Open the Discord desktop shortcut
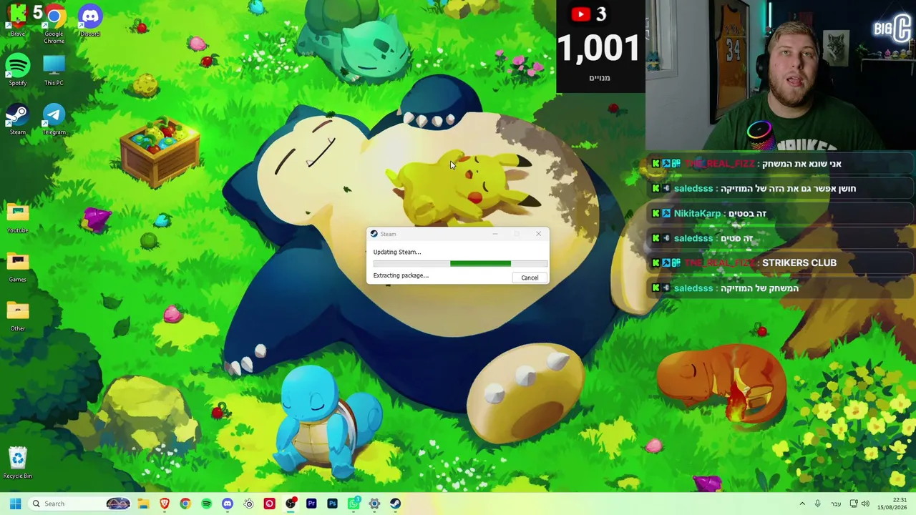The image size is (916, 515). (x=90, y=20)
